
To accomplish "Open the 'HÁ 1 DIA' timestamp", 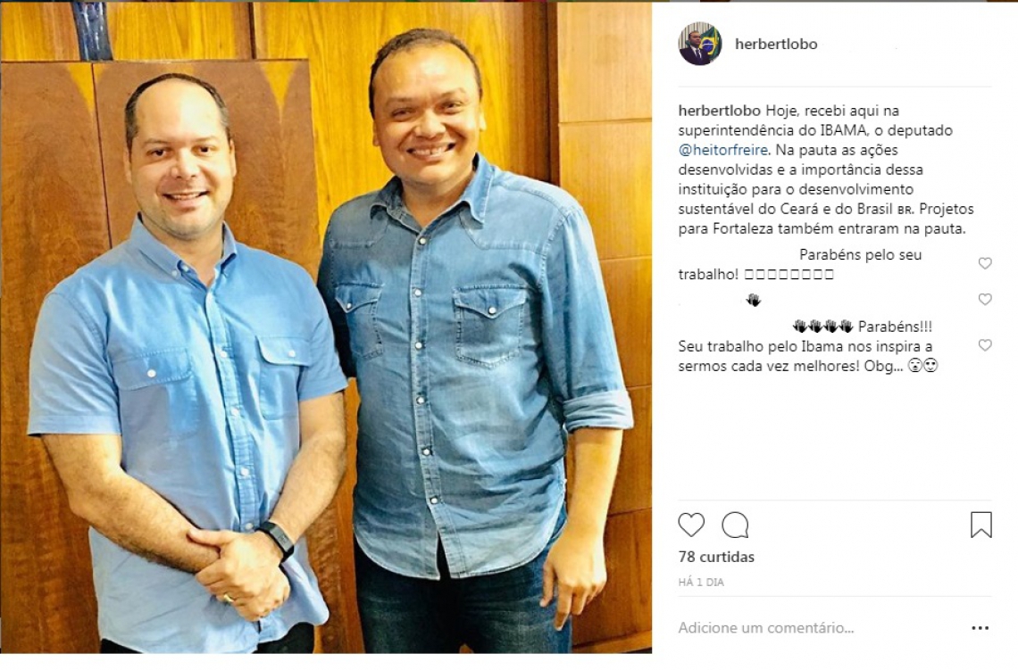I will 701,583.
